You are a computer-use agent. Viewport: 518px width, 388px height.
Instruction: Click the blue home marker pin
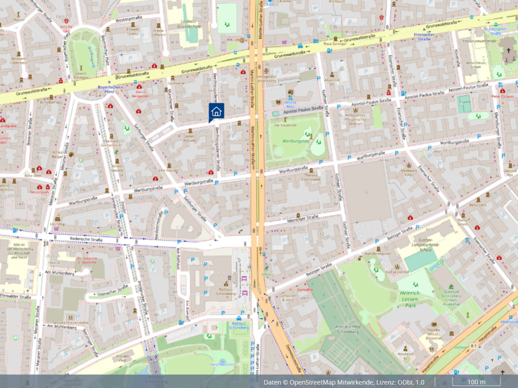click(217, 111)
